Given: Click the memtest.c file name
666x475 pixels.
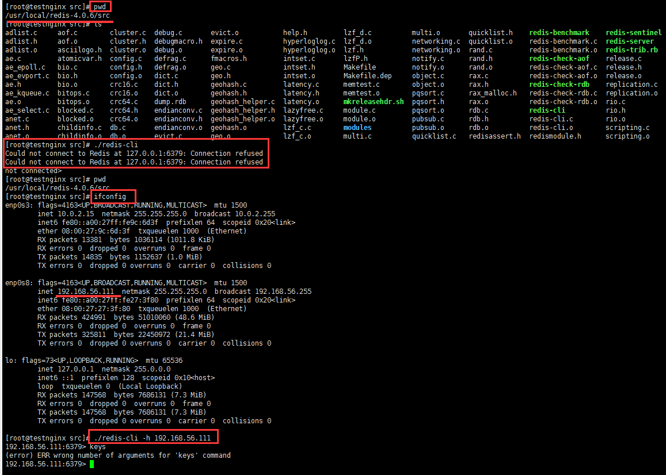Looking at the screenshot, I should coord(361,85).
